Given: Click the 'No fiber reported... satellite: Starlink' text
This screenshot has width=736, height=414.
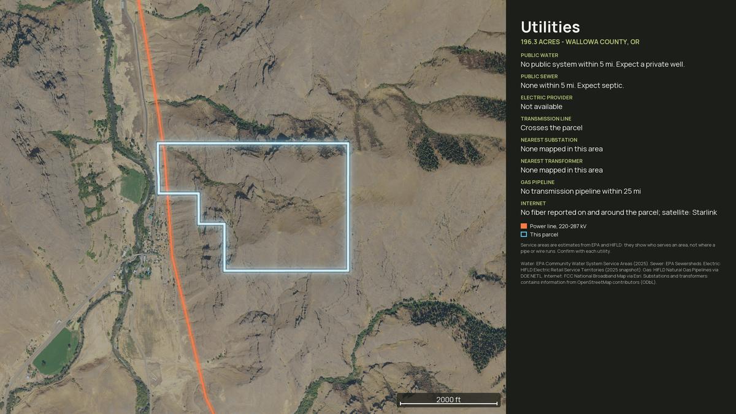Looking at the screenshot, I should tap(619, 212).
